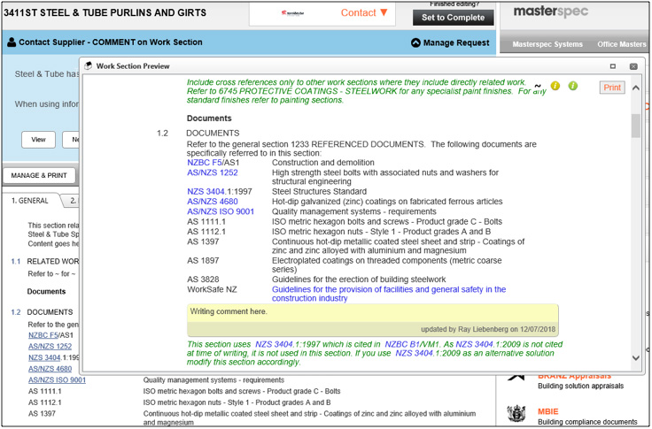This screenshot has width=652, height=429.
Task: Open the Office Masters tab
Action: click(622, 44)
